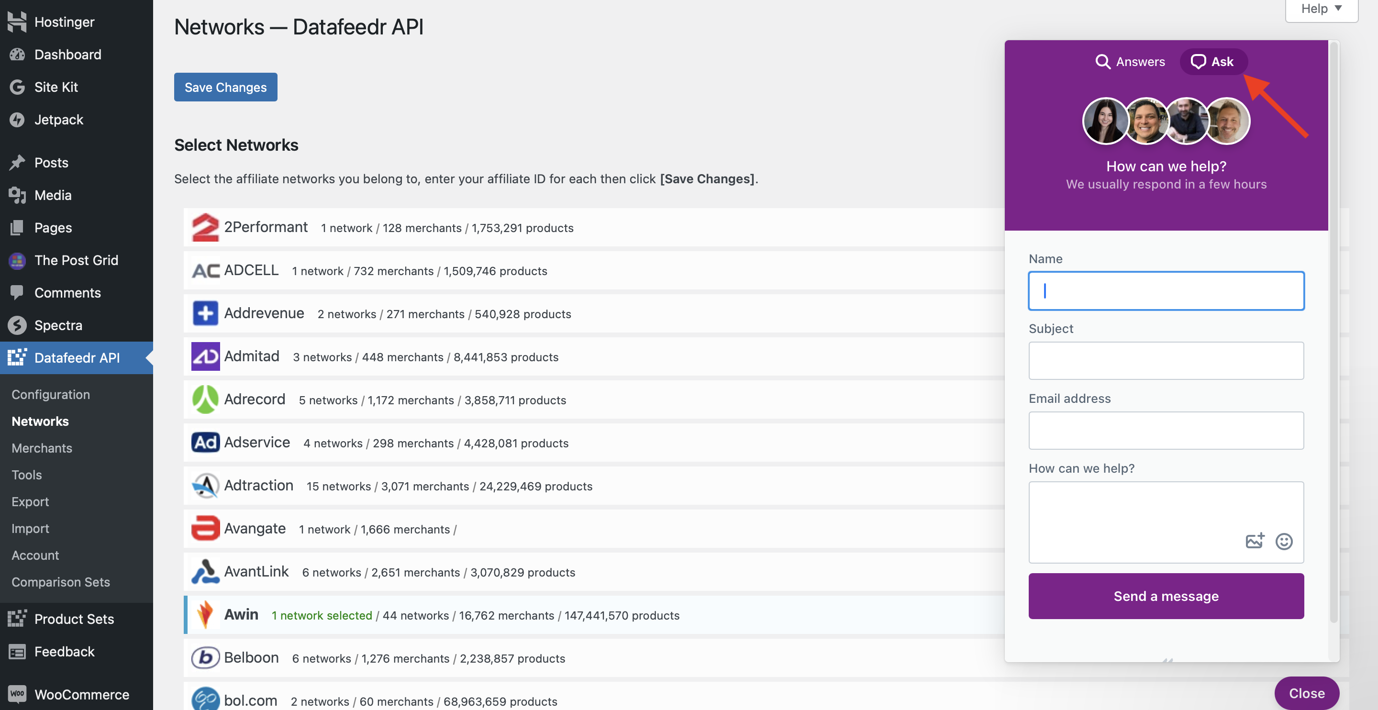The width and height of the screenshot is (1378, 710).
Task: Click the Adtraction network logo
Action: [x=205, y=486]
